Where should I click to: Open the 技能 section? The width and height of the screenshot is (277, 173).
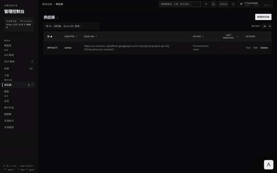tap(7, 68)
